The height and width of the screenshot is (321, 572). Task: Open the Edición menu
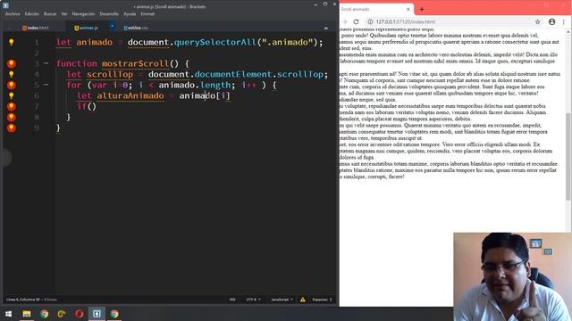pos(32,14)
